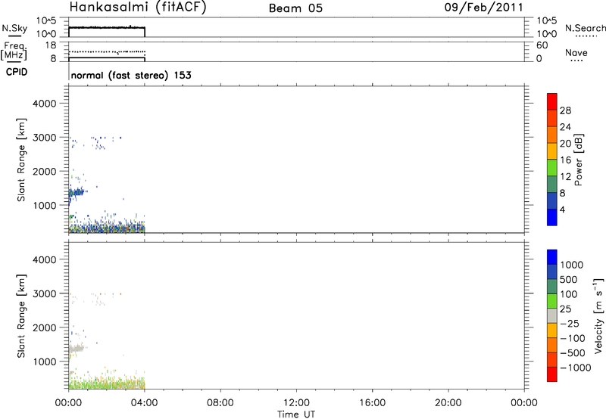Click the '16:00' time axis tick label
Image resolution: width=606 pixels, height=419 pixels.
(372, 403)
